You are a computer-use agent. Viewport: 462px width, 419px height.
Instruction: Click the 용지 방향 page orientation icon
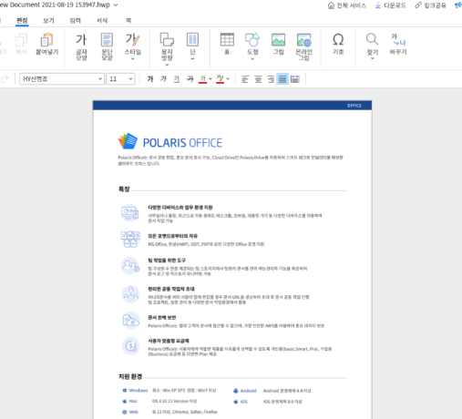click(x=167, y=46)
